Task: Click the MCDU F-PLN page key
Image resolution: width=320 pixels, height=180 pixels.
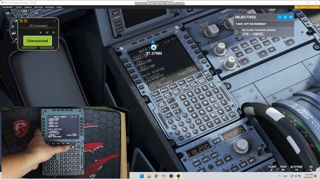Action: pyautogui.click(x=159, y=99)
